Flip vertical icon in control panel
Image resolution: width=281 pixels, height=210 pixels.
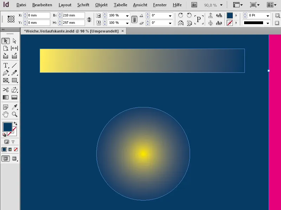(x=189, y=23)
